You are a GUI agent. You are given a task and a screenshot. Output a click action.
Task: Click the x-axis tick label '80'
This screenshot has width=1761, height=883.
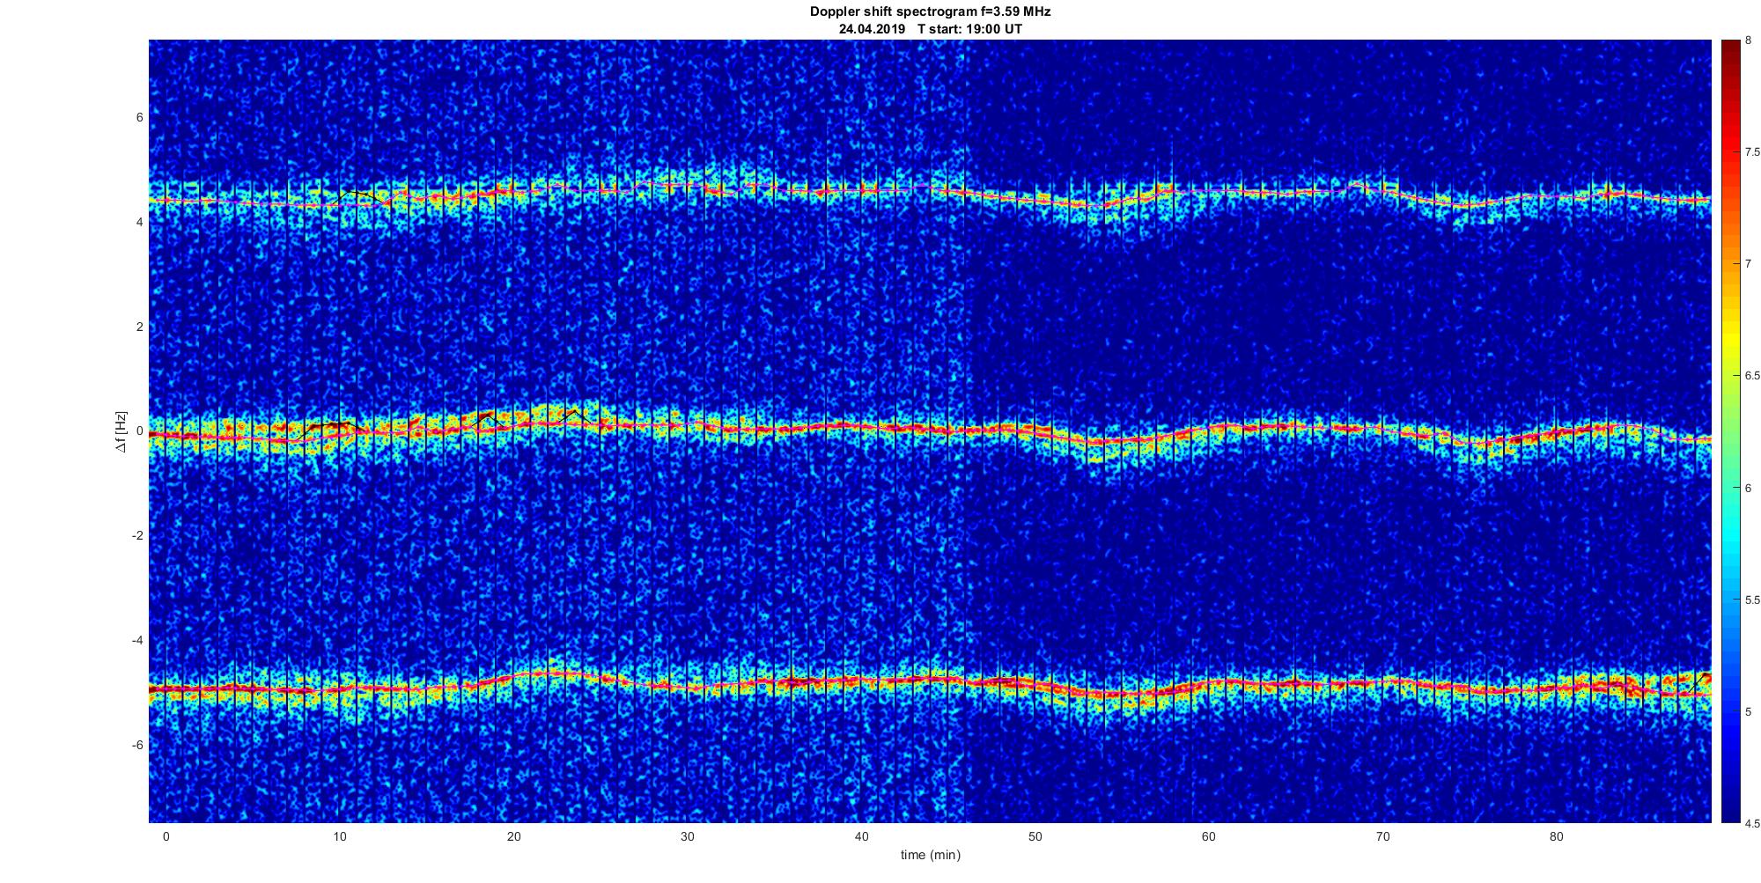pos(1557,837)
